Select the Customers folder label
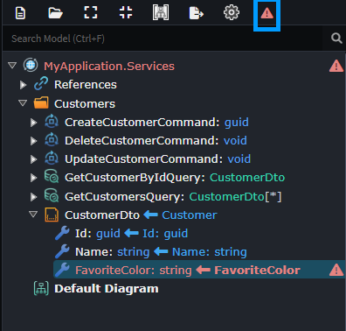 tap(85, 104)
